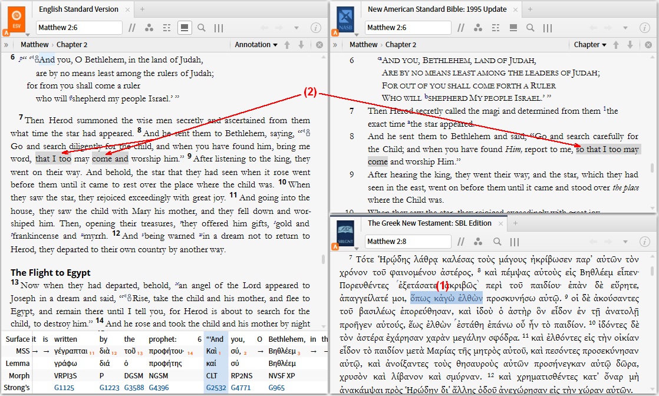Go forward in ESV panel history
The image size is (659, 396).
point(279,28)
